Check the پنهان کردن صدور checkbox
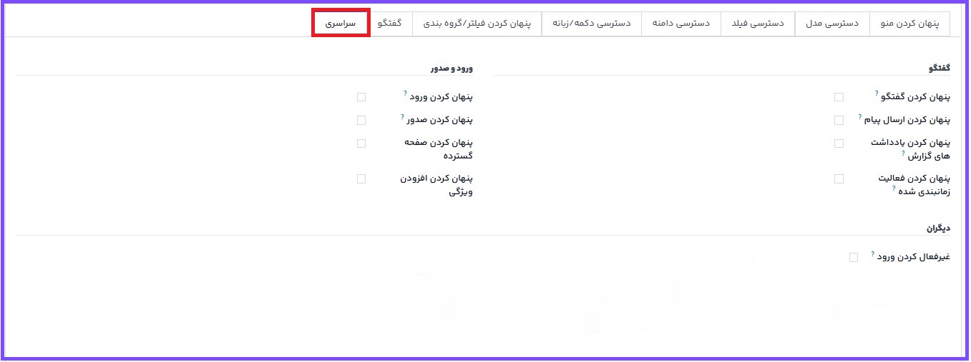The height and width of the screenshot is (362, 971). (x=361, y=120)
